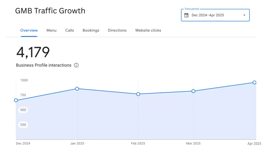The height and width of the screenshot is (150, 267).
Task: Click the 500 y-axis label
Action: coord(23,110)
